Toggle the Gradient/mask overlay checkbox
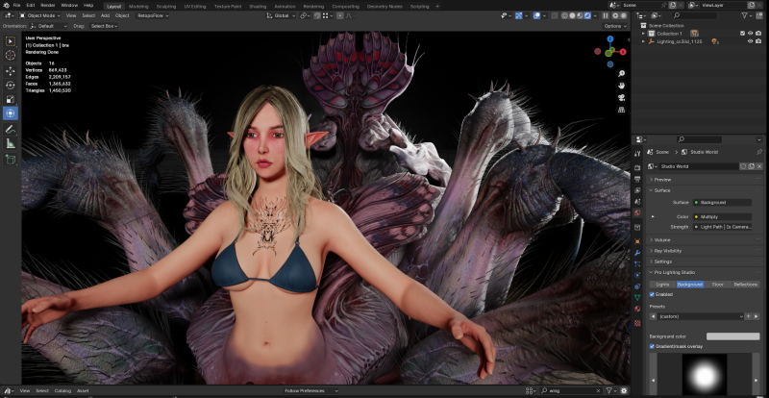This screenshot has height=398, width=769. pos(653,346)
